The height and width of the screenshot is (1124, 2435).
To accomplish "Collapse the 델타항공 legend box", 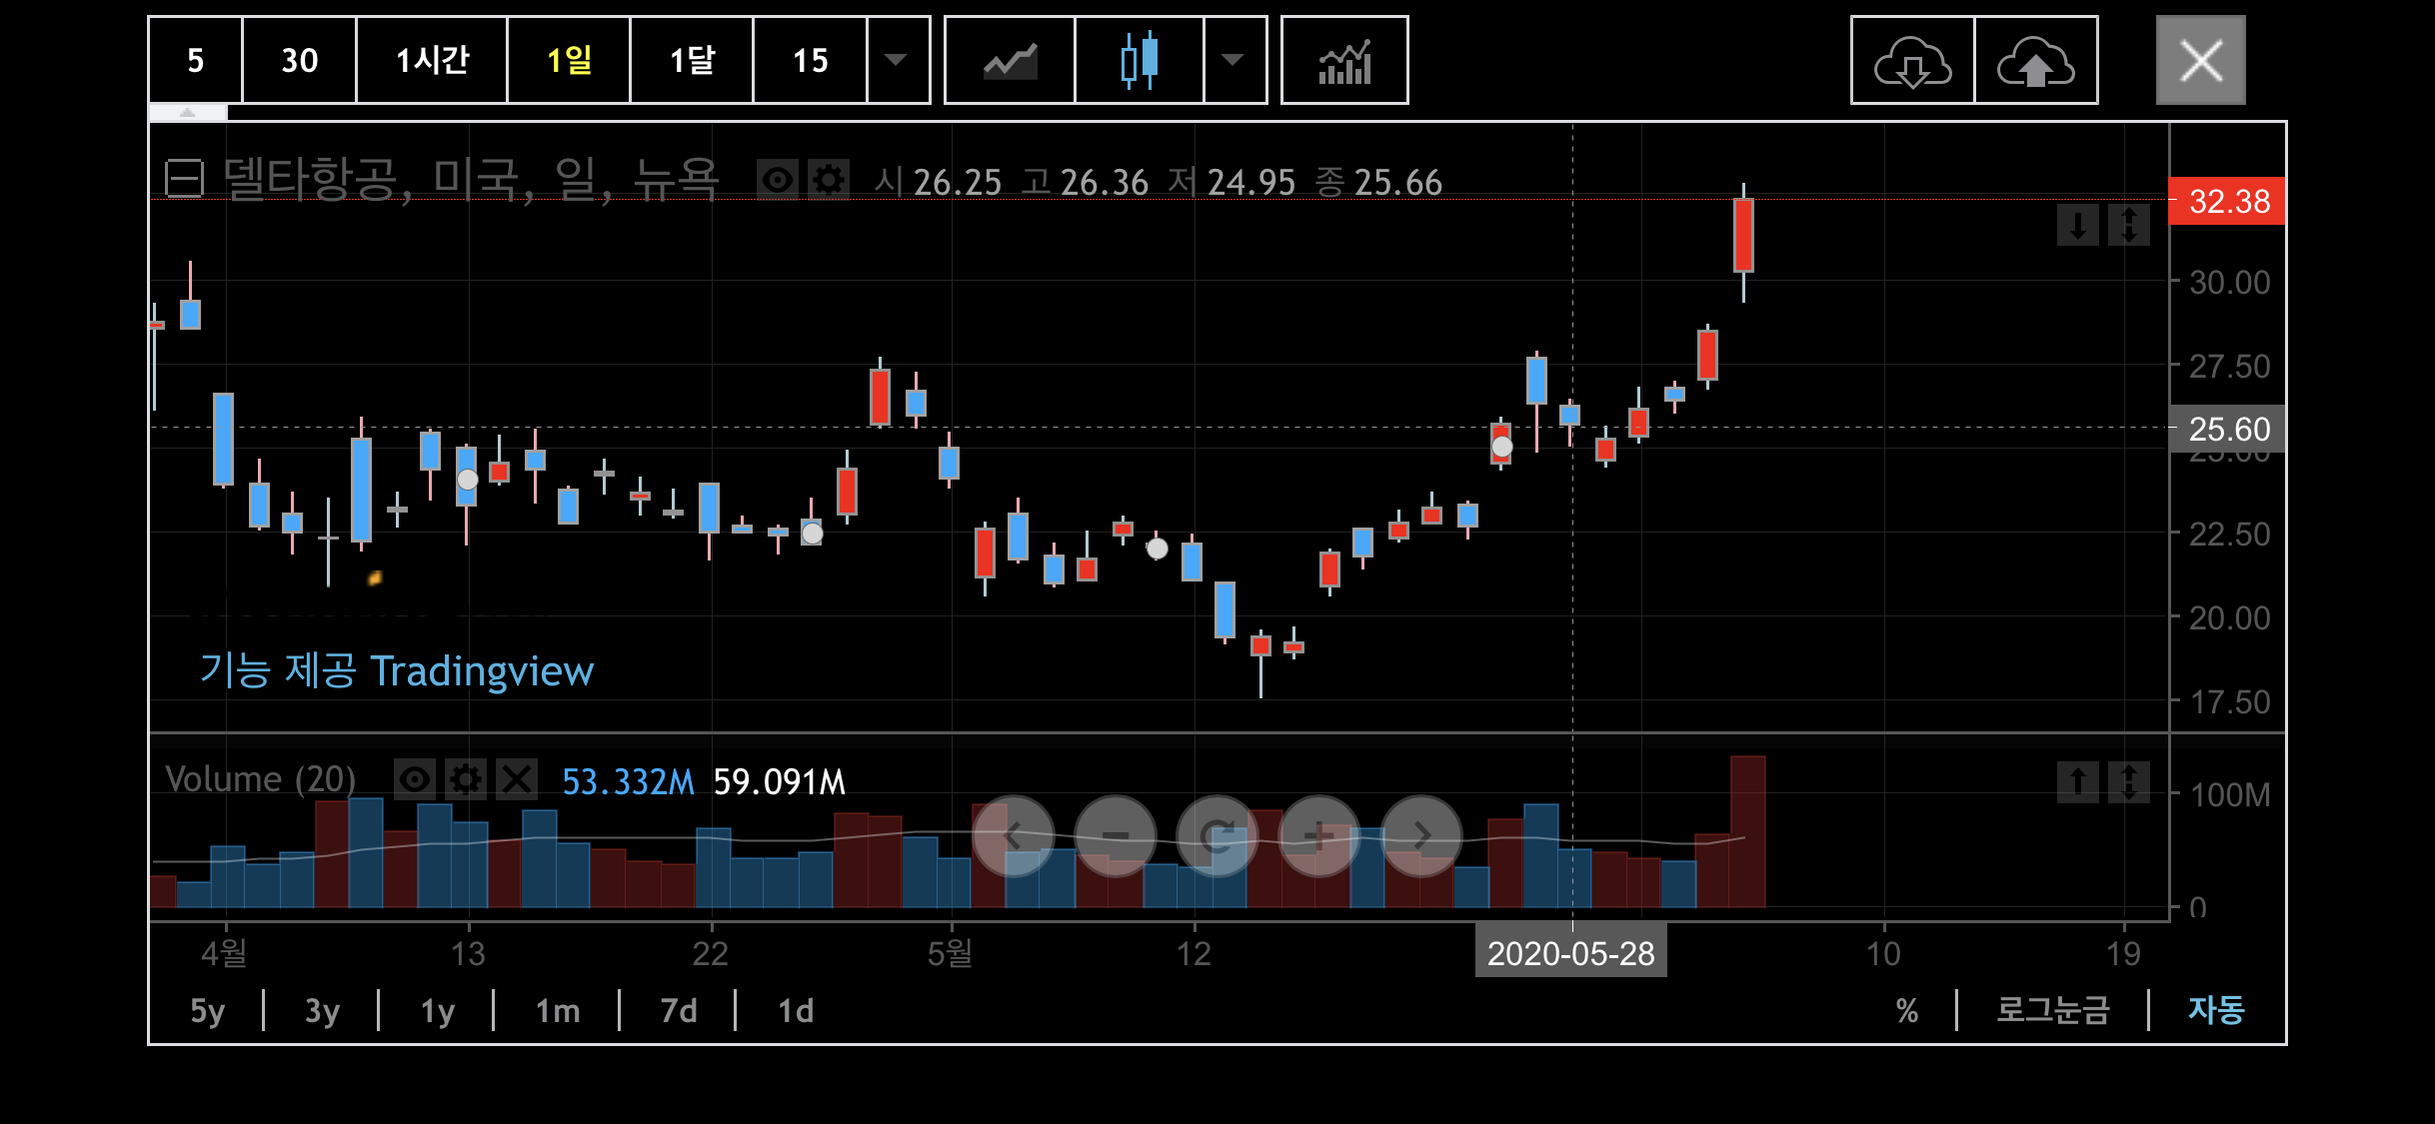I will point(184,180).
